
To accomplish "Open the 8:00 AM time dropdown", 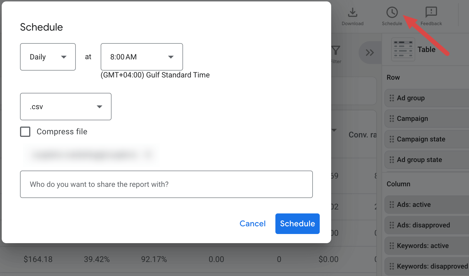I will (142, 57).
